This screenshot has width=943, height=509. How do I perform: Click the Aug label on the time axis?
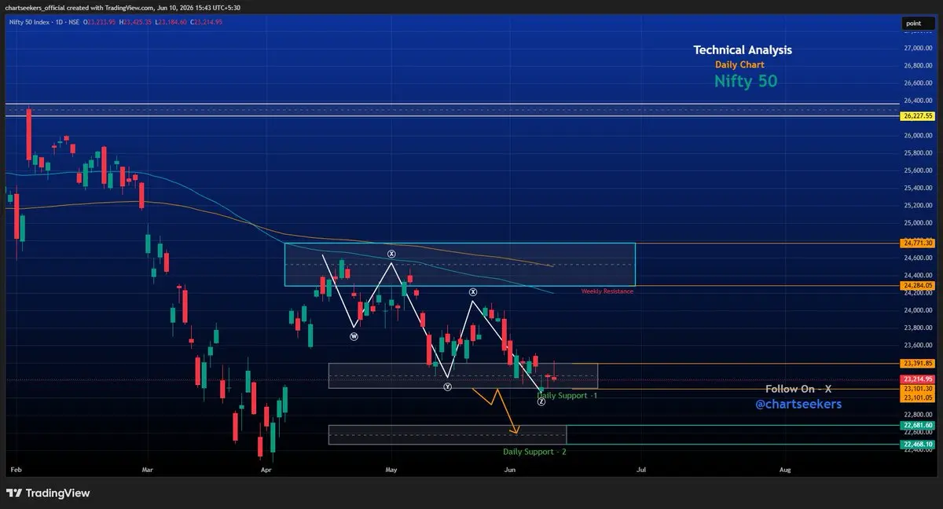tap(785, 469)
